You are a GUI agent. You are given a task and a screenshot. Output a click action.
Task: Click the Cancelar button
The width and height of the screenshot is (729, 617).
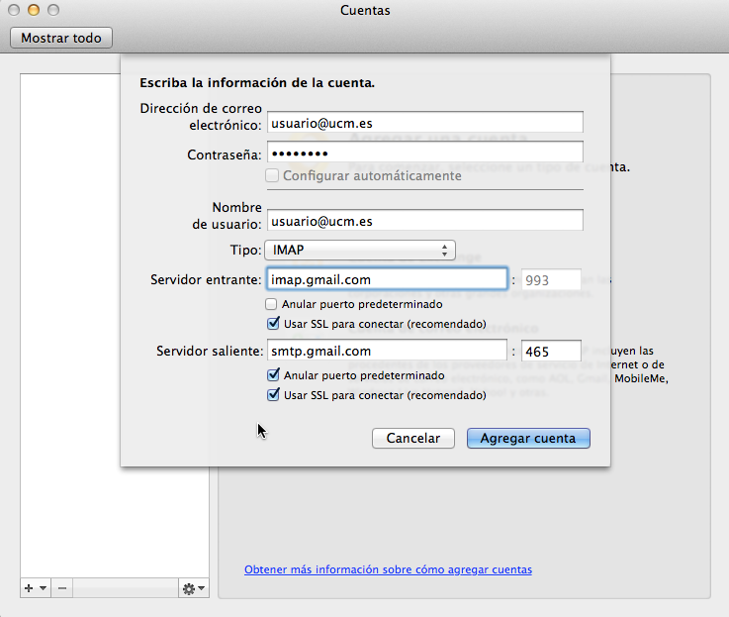coord(412,438)
